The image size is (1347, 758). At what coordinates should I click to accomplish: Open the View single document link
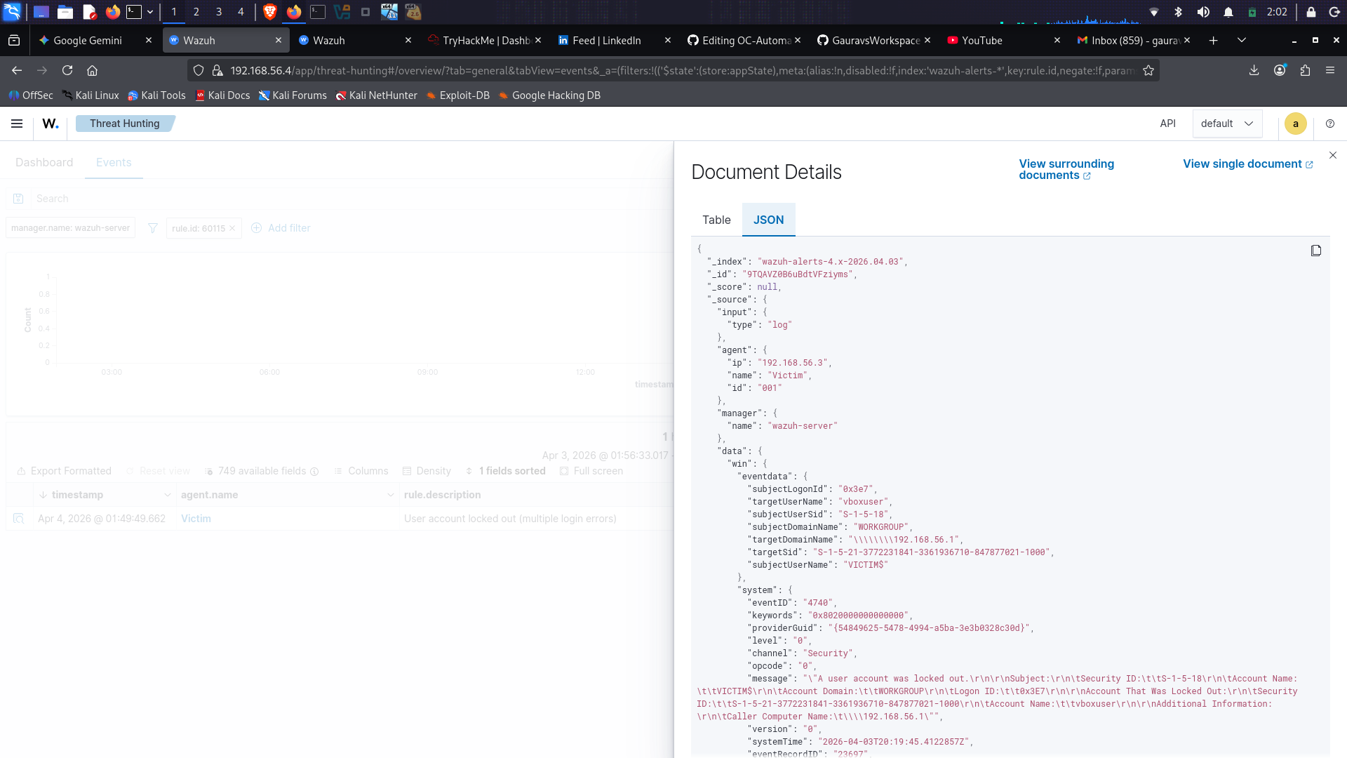coord(1247,164)
